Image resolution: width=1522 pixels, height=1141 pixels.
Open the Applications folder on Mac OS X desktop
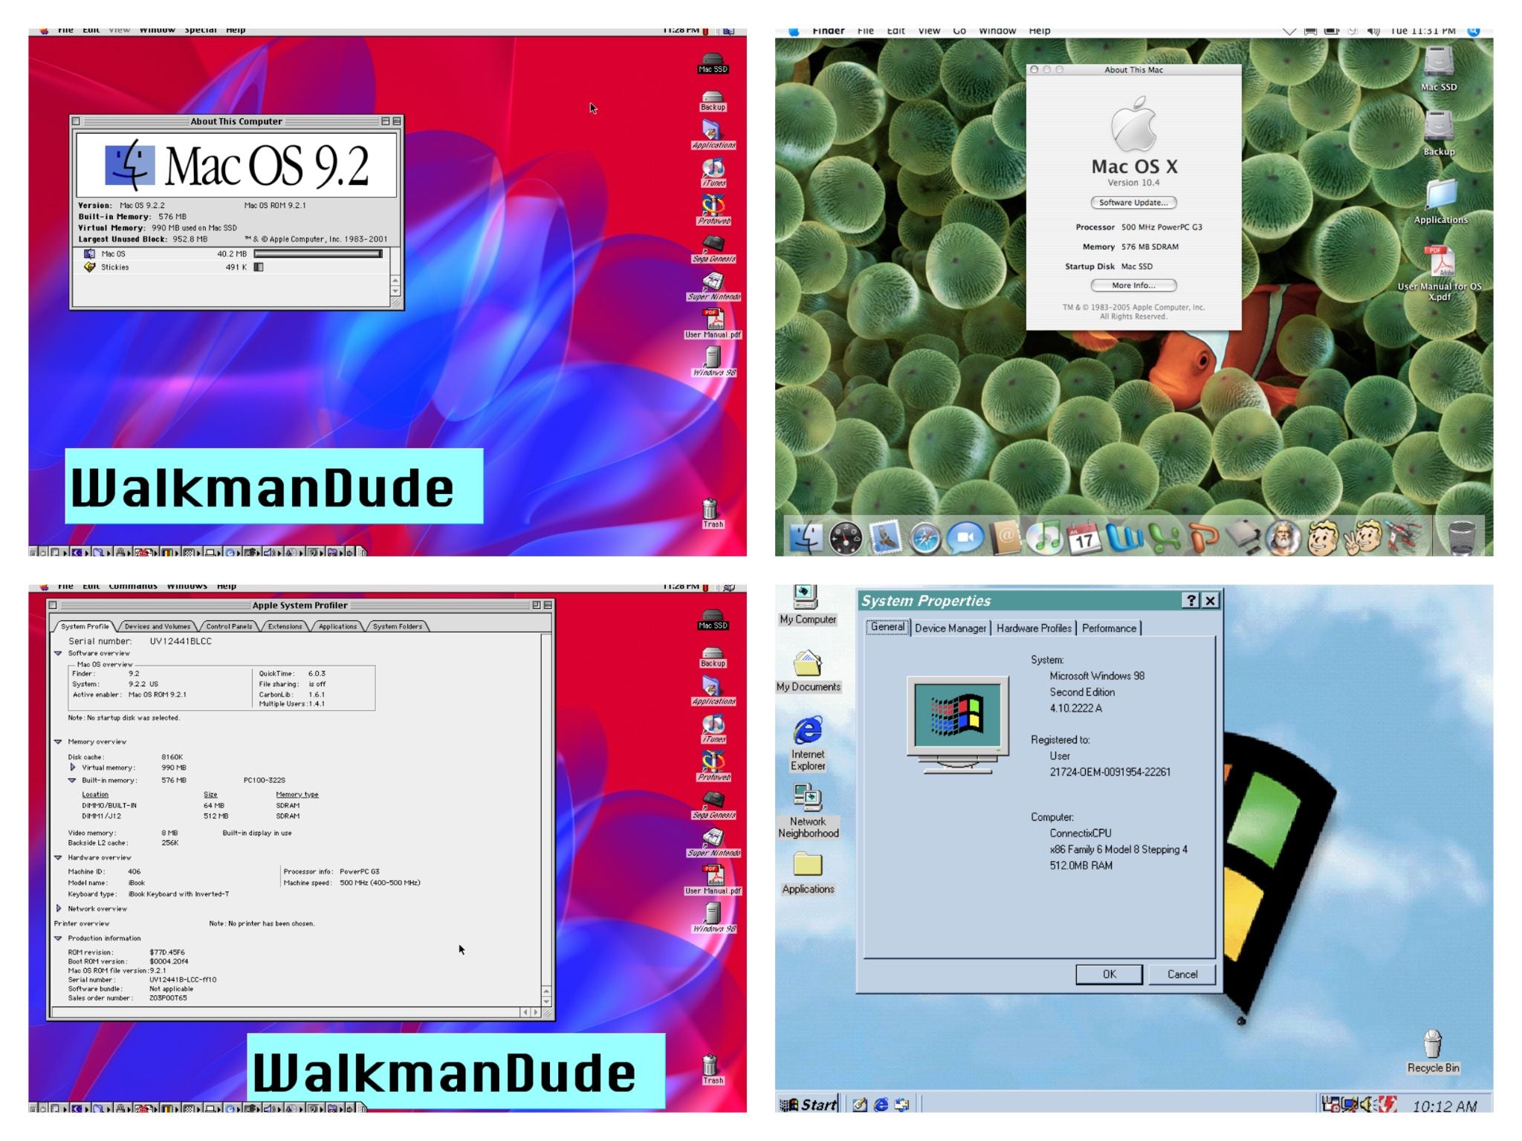pos(1440,201)
